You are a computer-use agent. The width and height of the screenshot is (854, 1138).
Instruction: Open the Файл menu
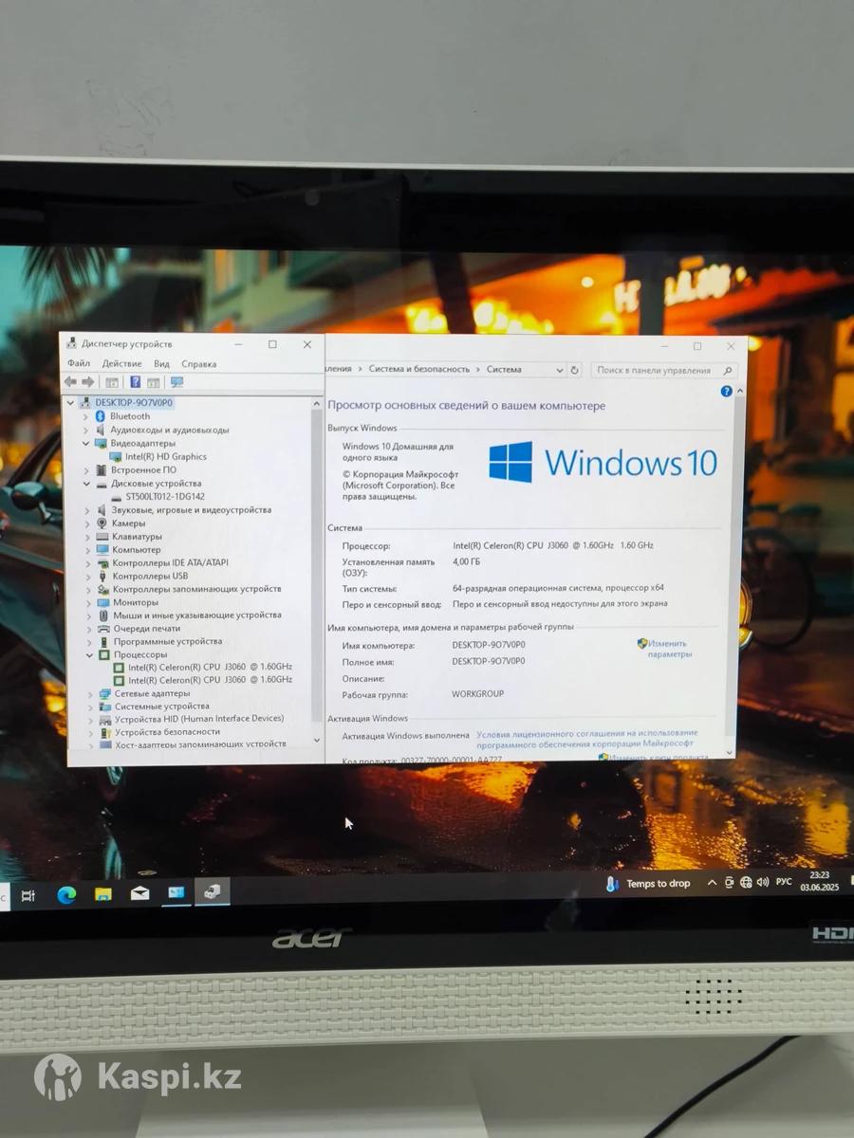[79, 363]
